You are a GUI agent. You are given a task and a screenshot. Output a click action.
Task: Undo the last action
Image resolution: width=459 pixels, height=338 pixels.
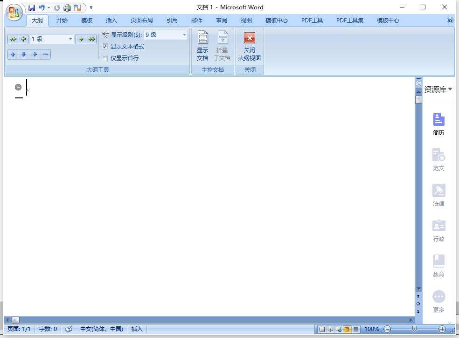tap(42, 8)
